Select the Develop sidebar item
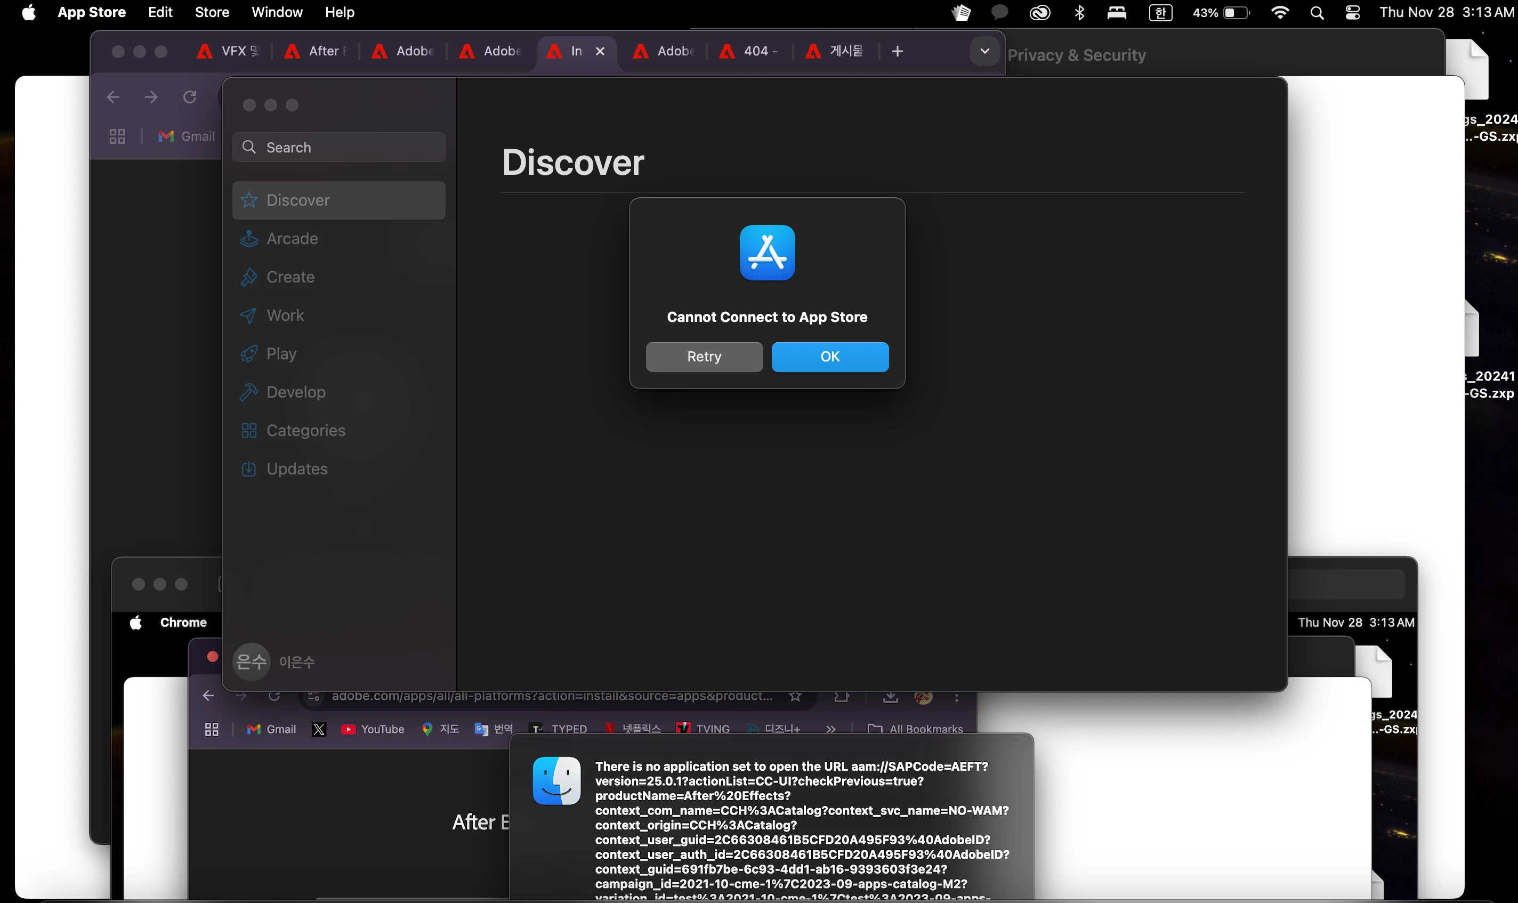Screen dimensions: 1518x903 [x=296, y=392]
